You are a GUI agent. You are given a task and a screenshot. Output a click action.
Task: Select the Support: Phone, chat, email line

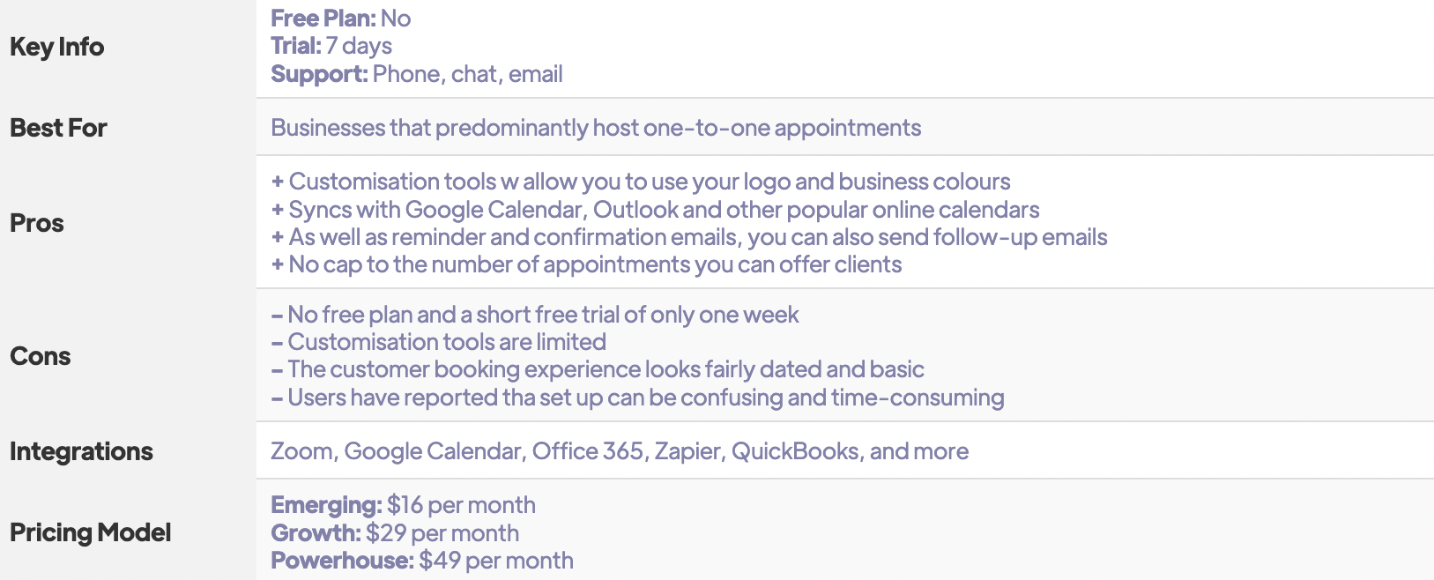[x=417, y=74]
